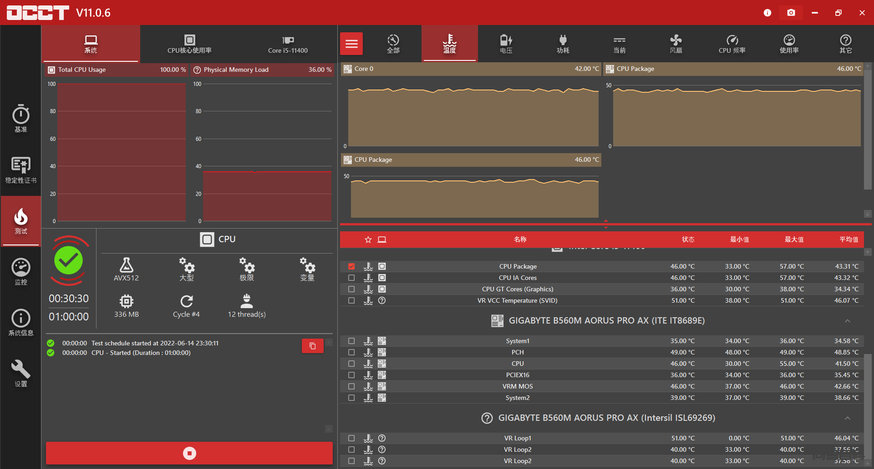The image size is (874, 469).
Task: Click the screenshot camera icon in title bar
Action: (x=791, y=13)
